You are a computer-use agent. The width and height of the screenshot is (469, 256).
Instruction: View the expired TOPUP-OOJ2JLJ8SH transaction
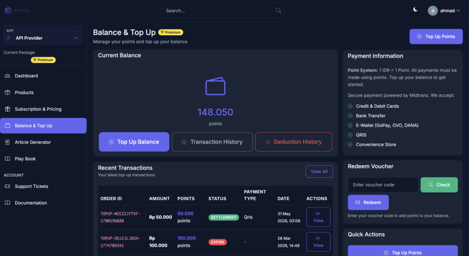(x=318, y=242)
